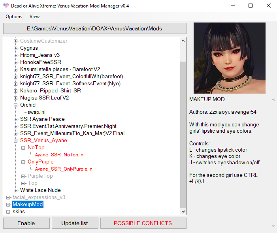Select the Kokoro_Ripped_Shirt_SR mod
Screen dimensions: 277x233
point(51,90)
